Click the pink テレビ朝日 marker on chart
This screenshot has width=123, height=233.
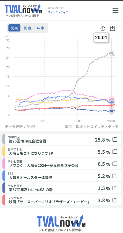click(x=111, y=99)
